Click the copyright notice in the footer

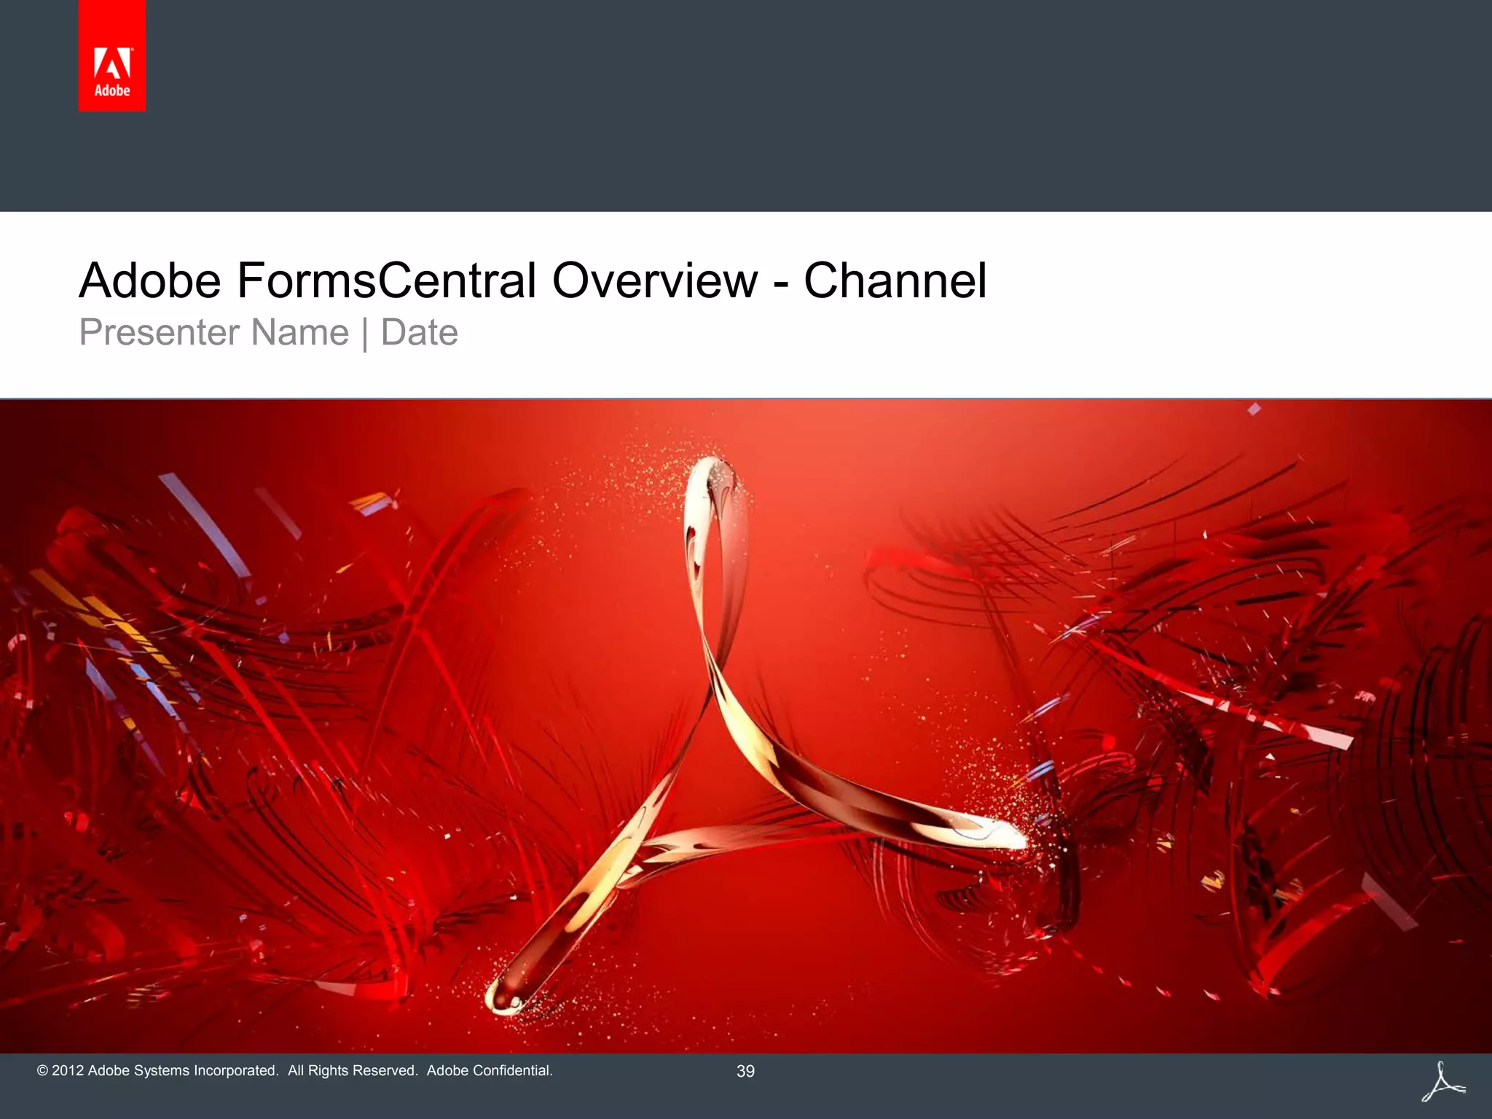(295, 1070)
